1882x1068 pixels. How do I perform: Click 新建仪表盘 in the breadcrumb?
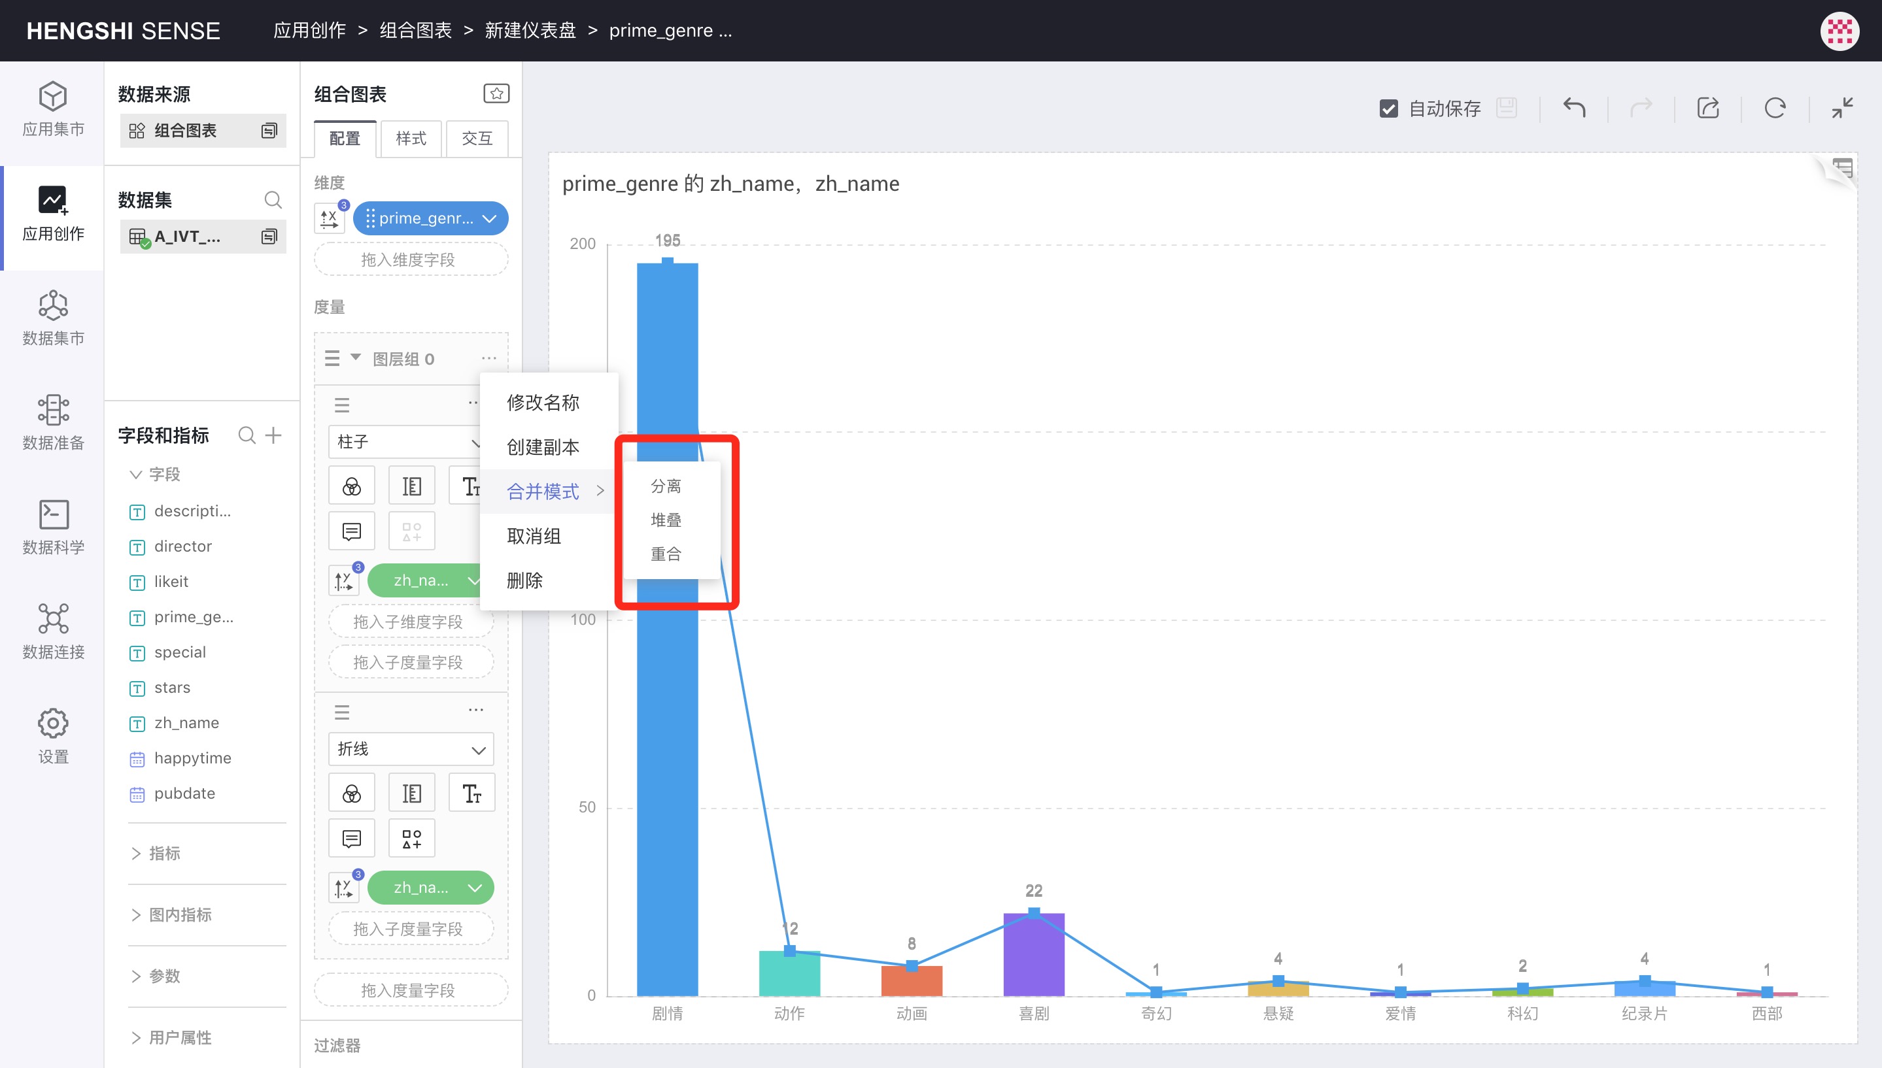530,30
